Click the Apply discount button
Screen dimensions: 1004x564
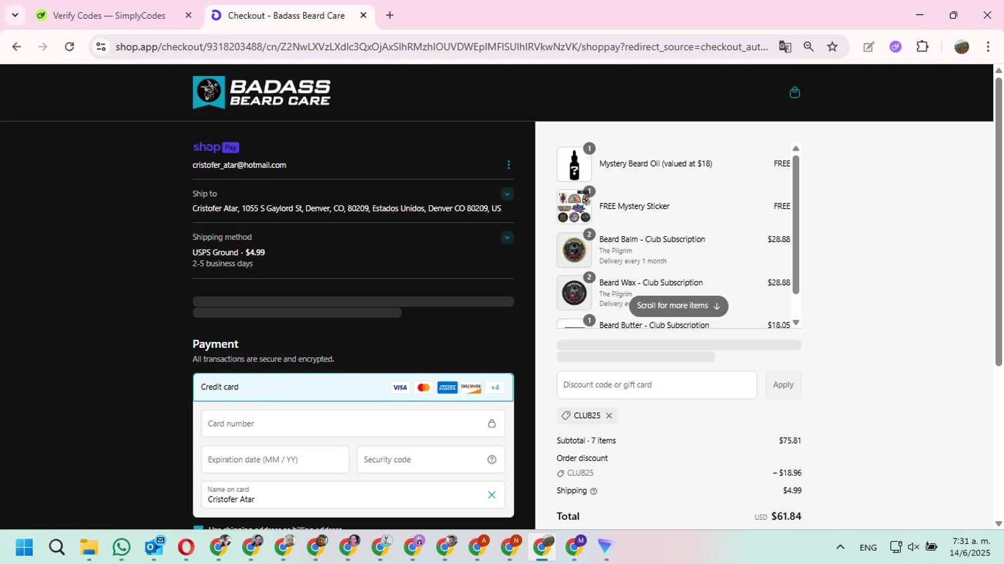click(783, 385)
